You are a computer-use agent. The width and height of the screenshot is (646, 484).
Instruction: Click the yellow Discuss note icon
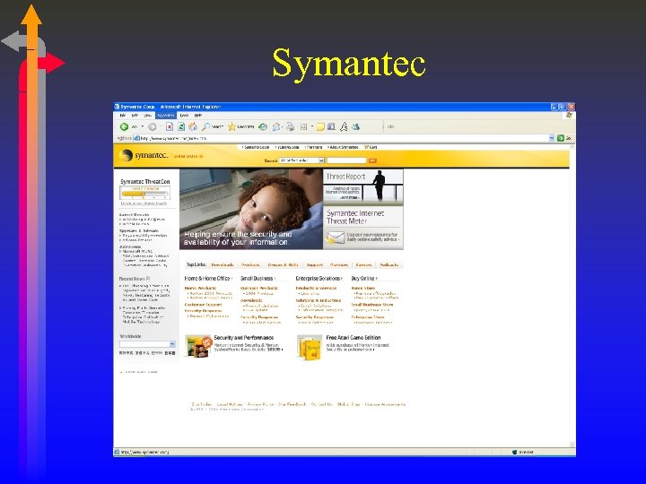coord(320,126)
